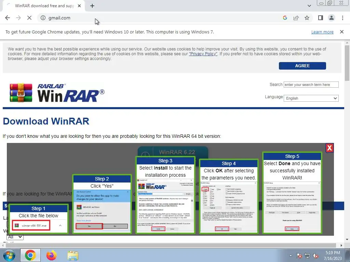Viewport: 350px width, 262px height.
Task: Open the Language dropdown set to English
Action: [x=311, y=98]
